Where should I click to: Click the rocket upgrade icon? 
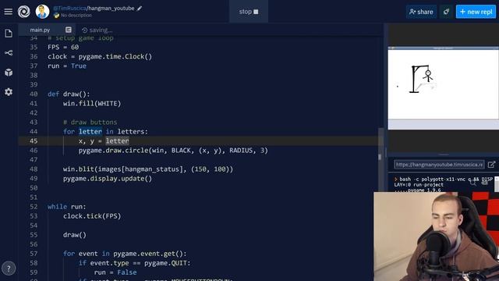(x=446, y=12)
